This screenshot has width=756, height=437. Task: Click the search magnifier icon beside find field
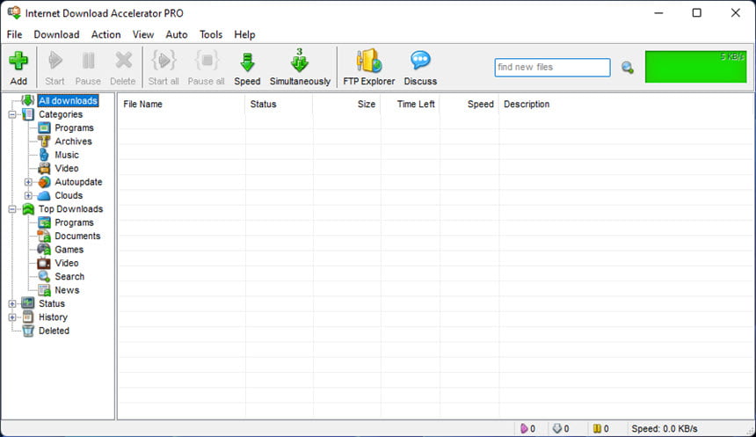(x=628, y=68)
